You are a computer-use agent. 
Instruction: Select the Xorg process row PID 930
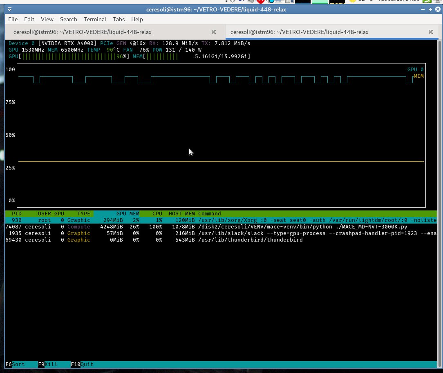coord(221,220)
